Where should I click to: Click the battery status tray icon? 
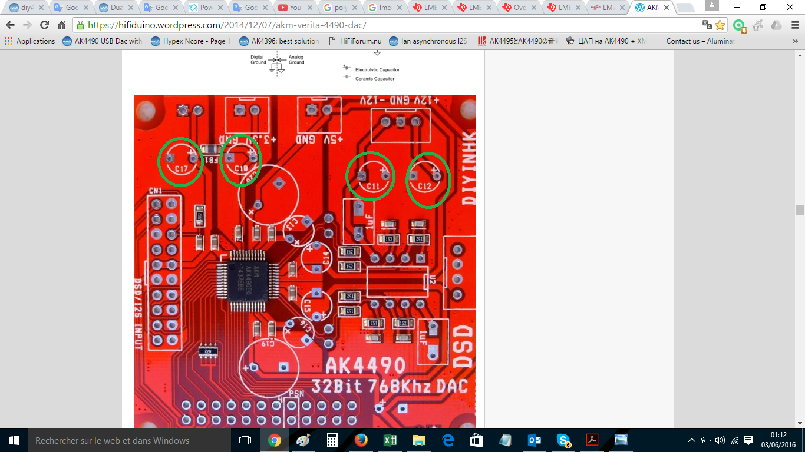point(705,440)
